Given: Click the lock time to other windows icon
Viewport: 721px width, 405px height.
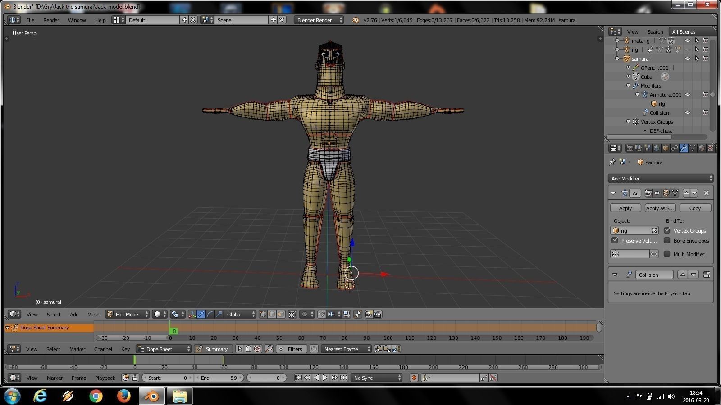Looking at the screenshot, I should pyautogui.click(x=135, y=378).
